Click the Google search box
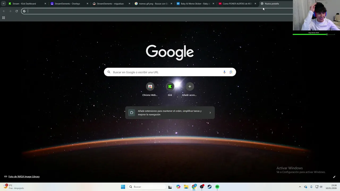 point(170,72)
